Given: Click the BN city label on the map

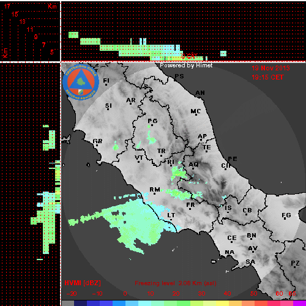Looking at the screenshot, I should pyautogui.click(x=252, y=236).
